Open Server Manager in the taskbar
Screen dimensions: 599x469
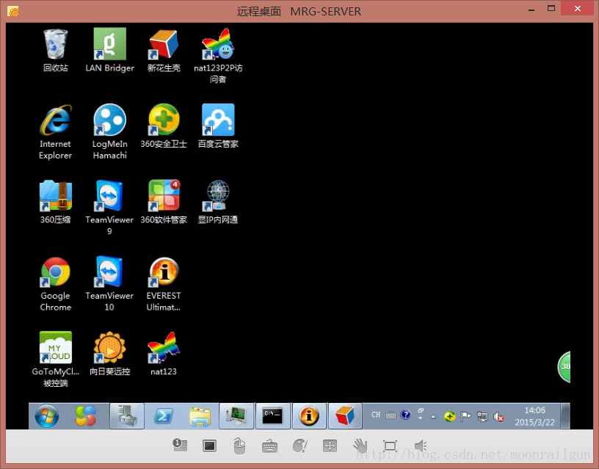(x=127, y=416)
